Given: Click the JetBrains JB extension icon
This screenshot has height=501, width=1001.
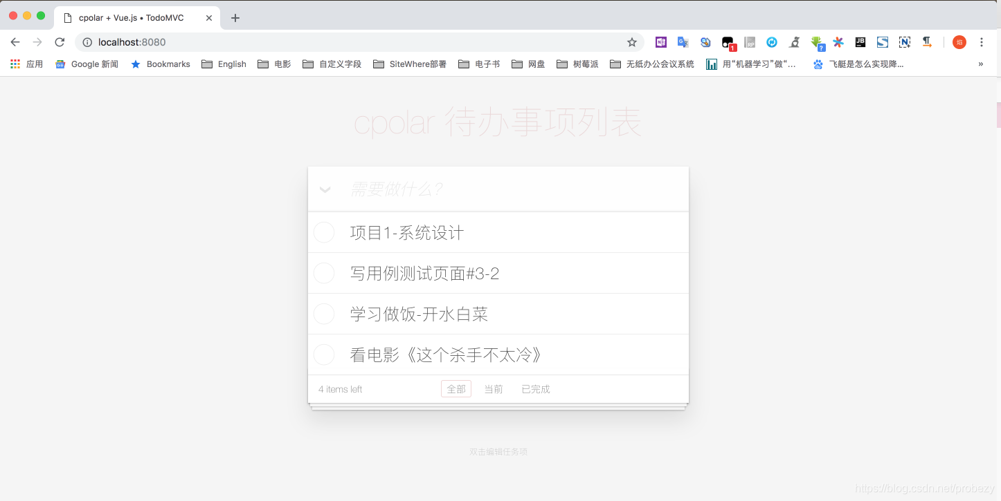Looking at the screenshot, I should (x=860, y=42).
